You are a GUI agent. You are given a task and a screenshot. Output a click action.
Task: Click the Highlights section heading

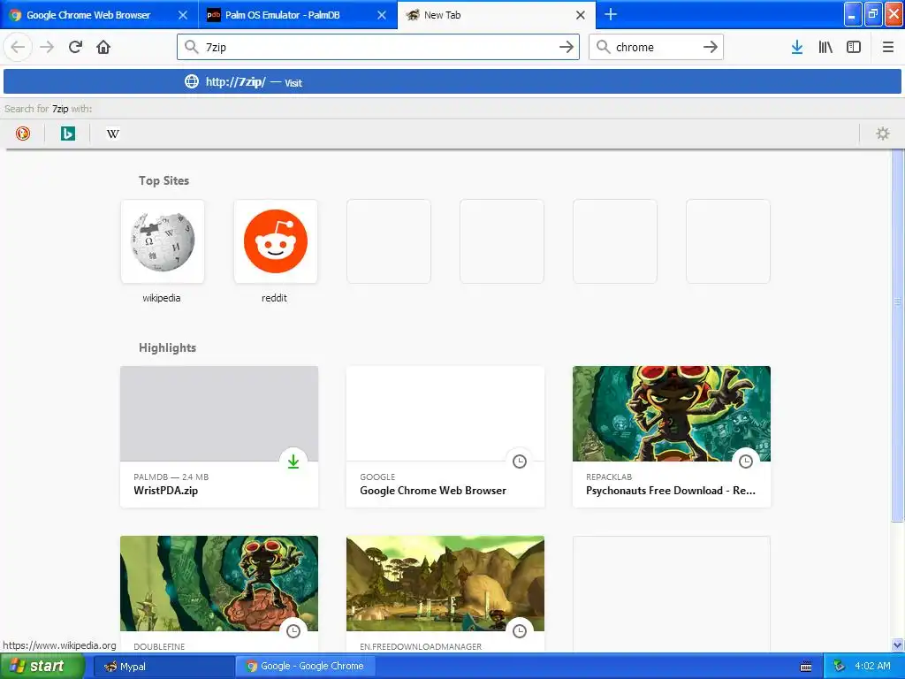point(167,347)
